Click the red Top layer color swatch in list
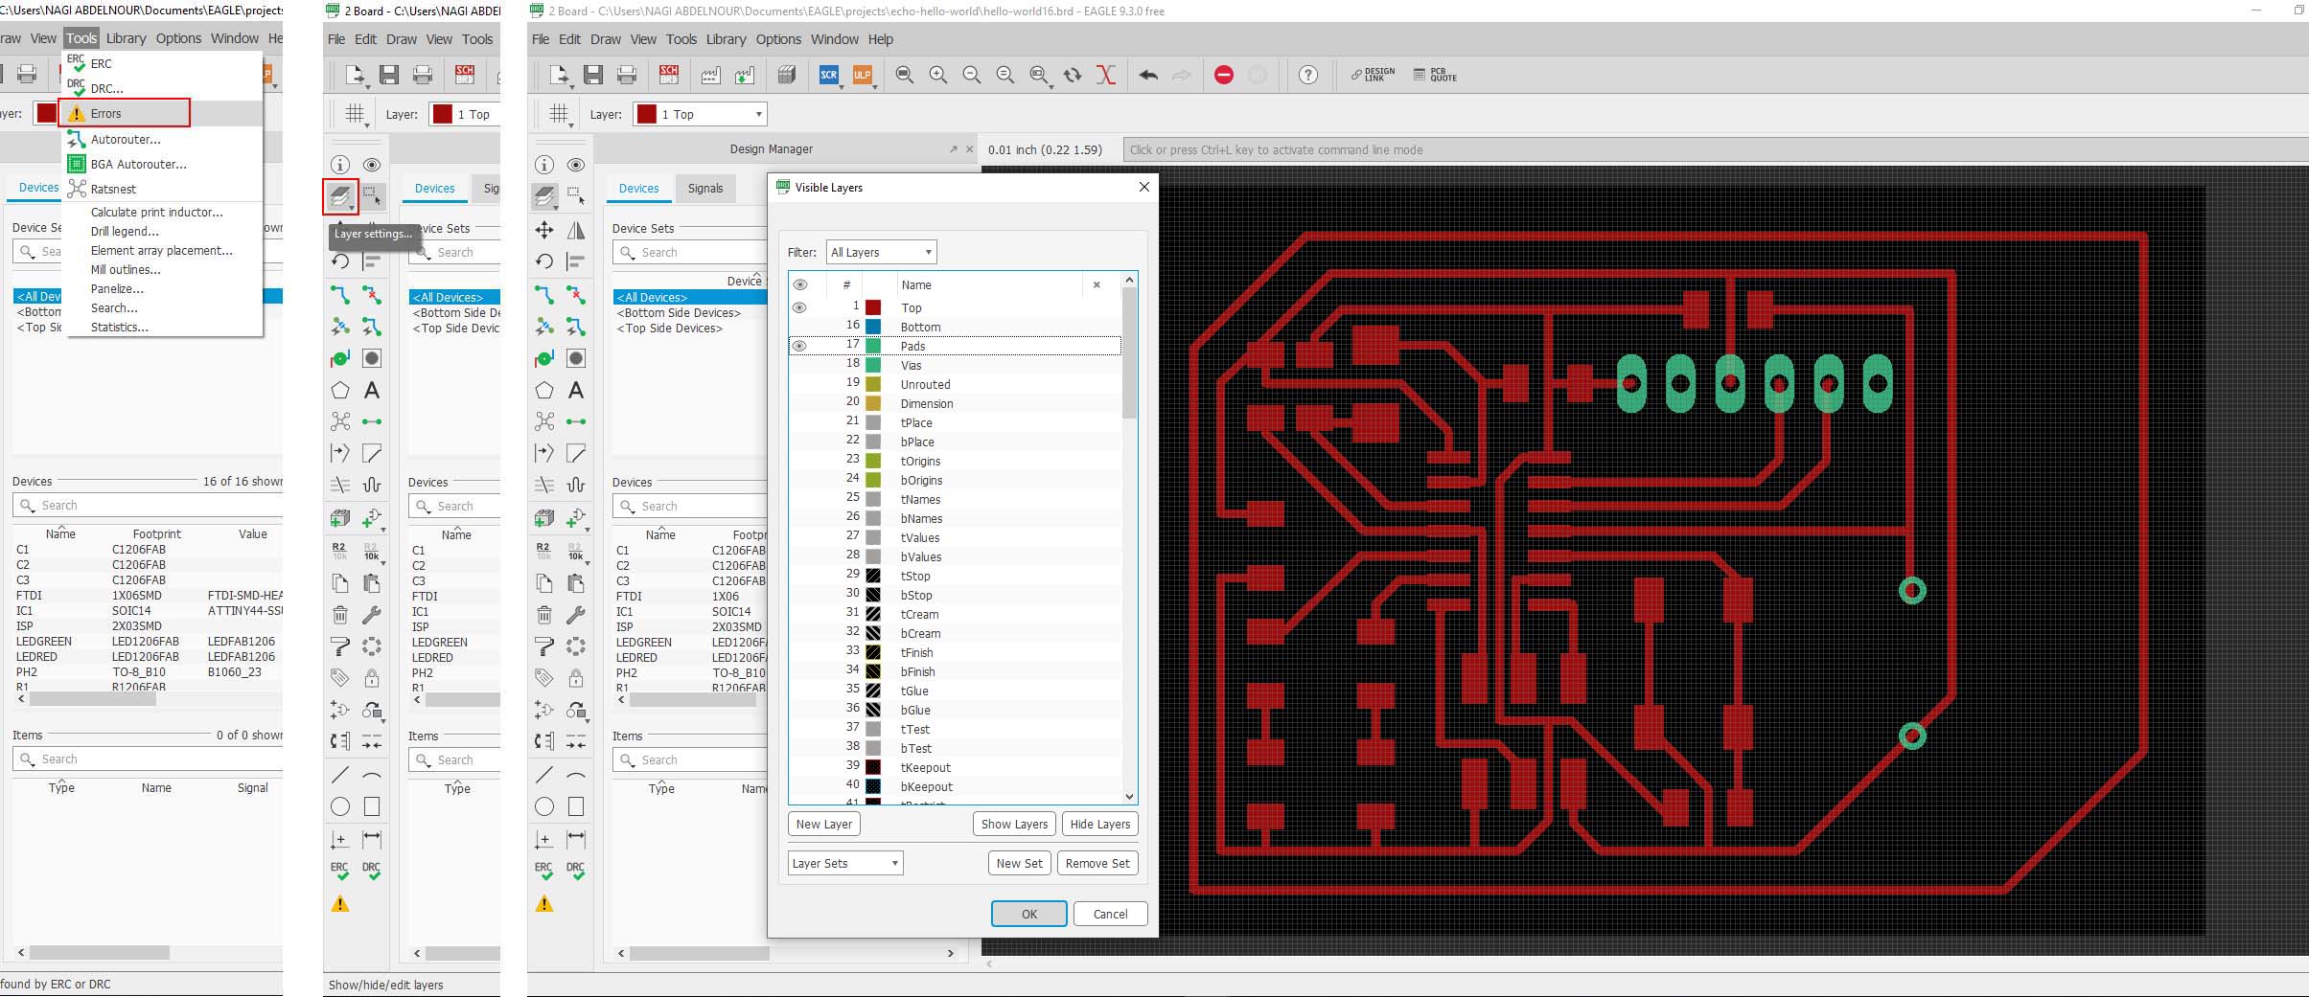2309x997 pixels. [873, 307]
